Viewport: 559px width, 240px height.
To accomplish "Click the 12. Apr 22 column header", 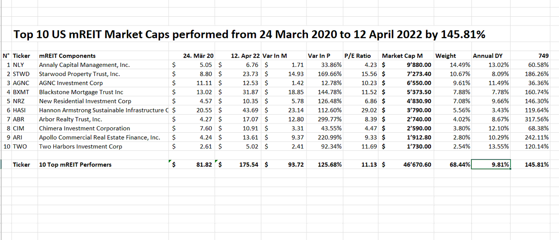I will click(245, 56).
